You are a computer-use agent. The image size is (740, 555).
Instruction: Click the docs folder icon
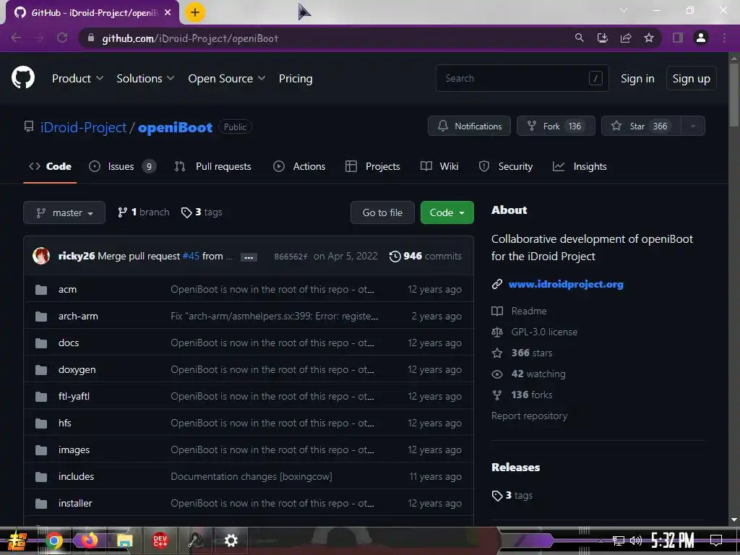pyautogui.click(x=41, y=343)
